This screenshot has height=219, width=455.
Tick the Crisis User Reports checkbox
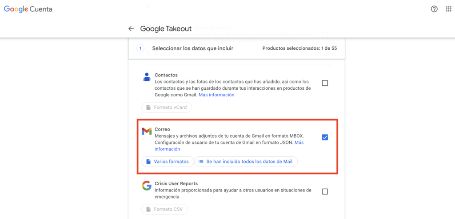click(x=325, y=191)
